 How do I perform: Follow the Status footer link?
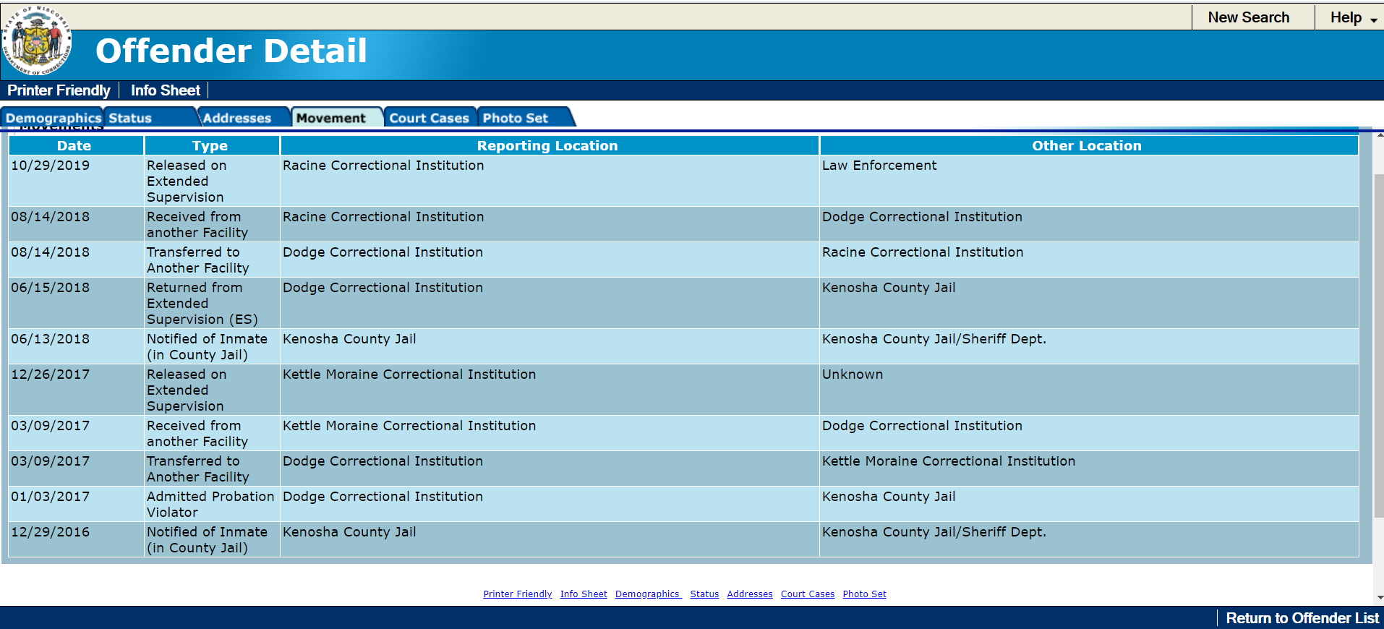click(x=704, y=594)
